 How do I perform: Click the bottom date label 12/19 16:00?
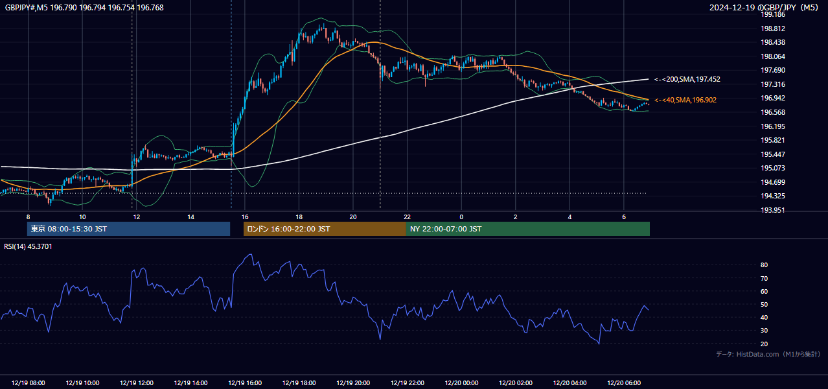point(245,383)
